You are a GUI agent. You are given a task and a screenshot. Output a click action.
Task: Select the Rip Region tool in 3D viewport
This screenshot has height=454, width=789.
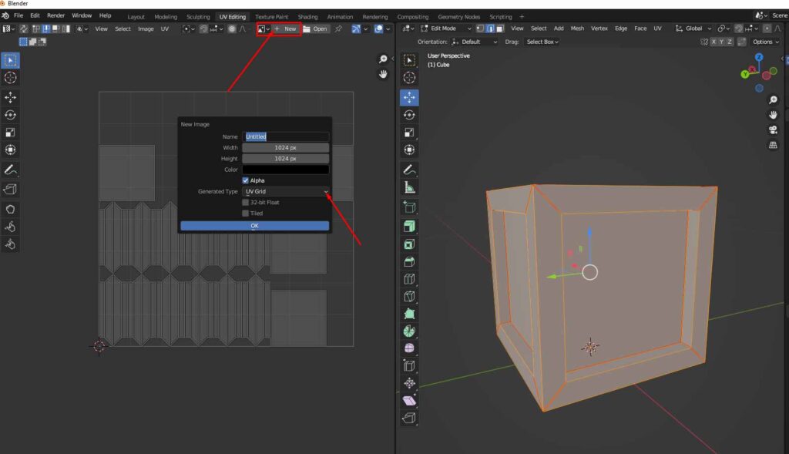click(409, 418)
